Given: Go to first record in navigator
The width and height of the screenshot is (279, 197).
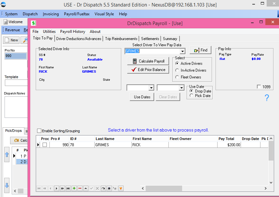Looking at the screenshot, I should pos(39,188).
